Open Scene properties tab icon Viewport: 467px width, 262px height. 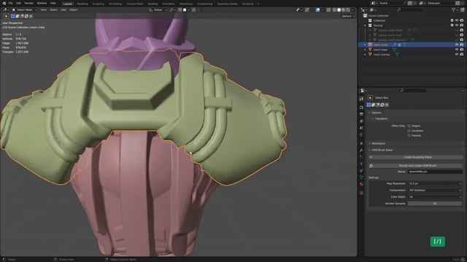[x=361, y=128]
